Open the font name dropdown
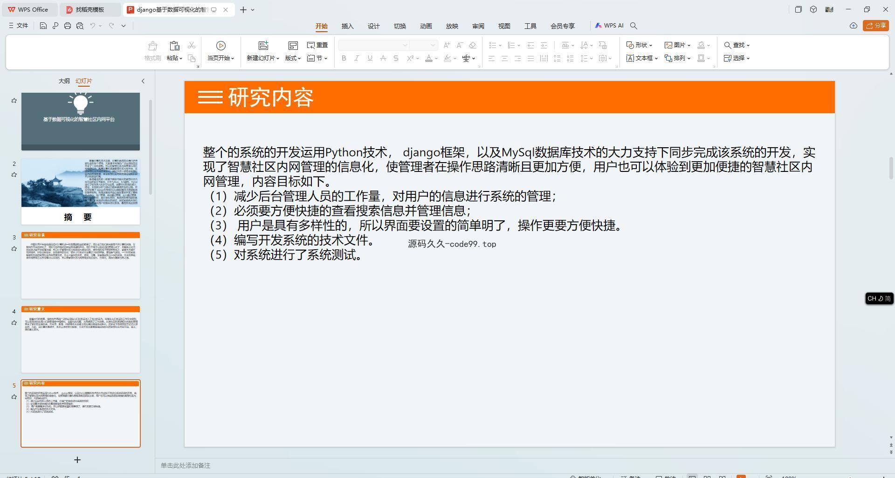The width and height of the screenshot is (895, 478). tap(405, 45)
